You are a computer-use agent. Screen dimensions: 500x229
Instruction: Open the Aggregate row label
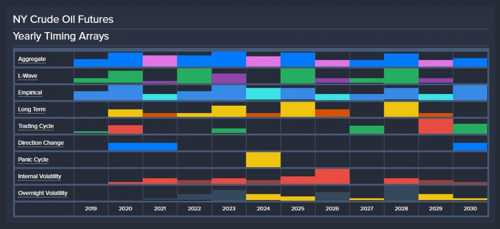(32, 59)
